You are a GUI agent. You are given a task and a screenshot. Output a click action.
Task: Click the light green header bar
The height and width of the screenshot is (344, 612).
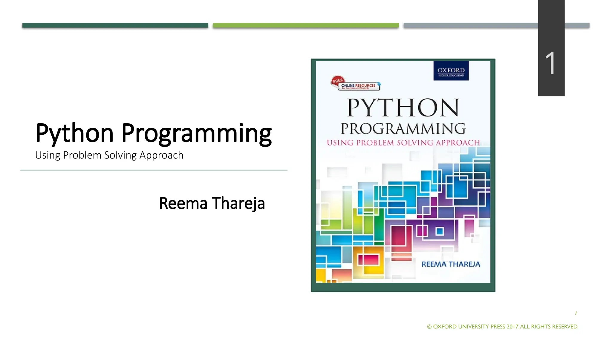(x=305, y=25)
